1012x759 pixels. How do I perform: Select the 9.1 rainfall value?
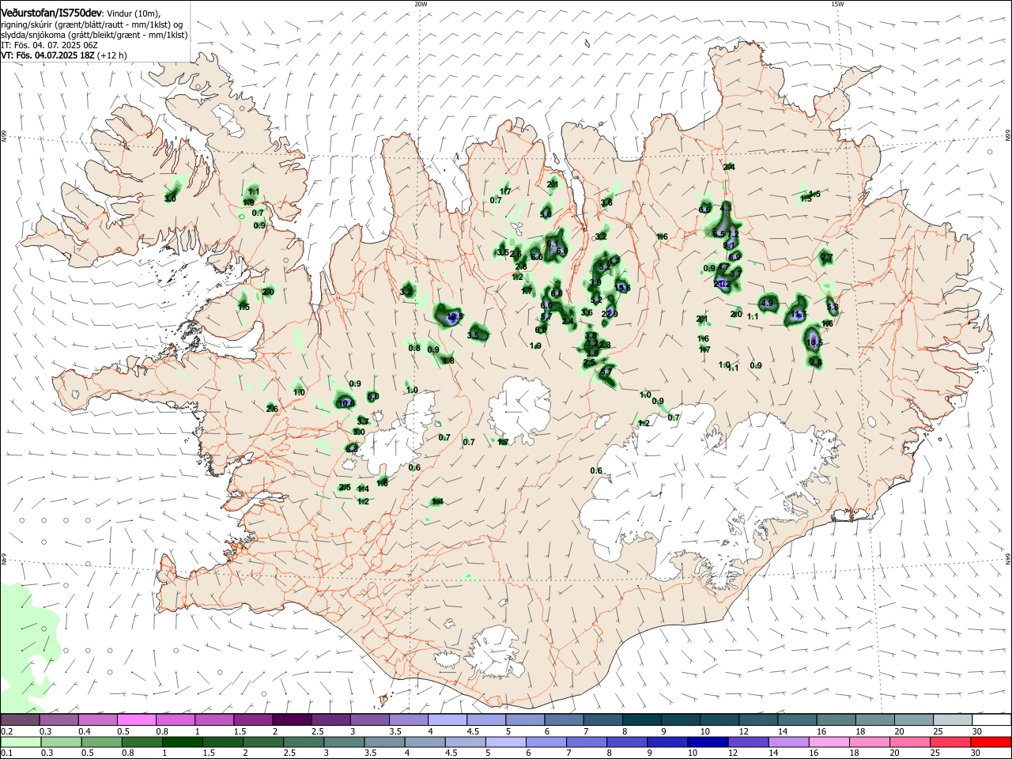tap(729, 245)
